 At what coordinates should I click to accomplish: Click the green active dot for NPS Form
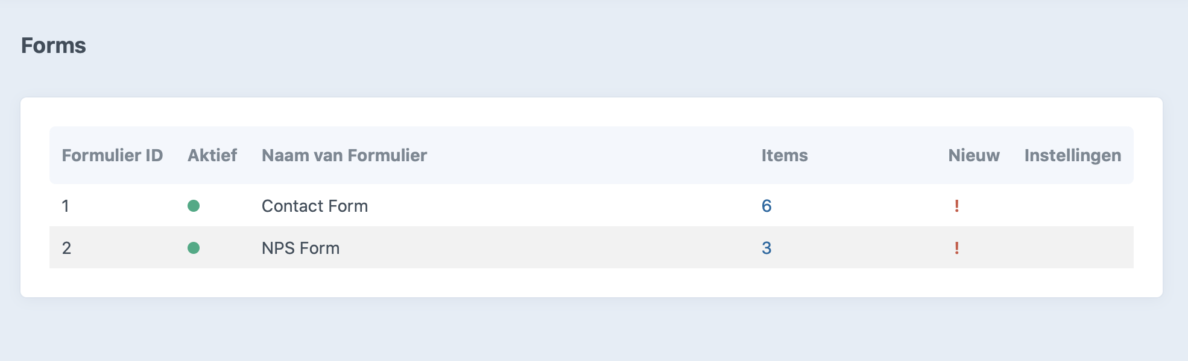pos(194,248)
